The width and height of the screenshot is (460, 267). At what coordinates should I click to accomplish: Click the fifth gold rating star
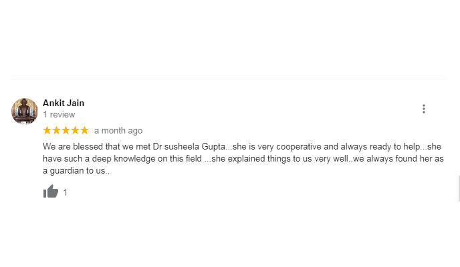[x=84, y=130]
